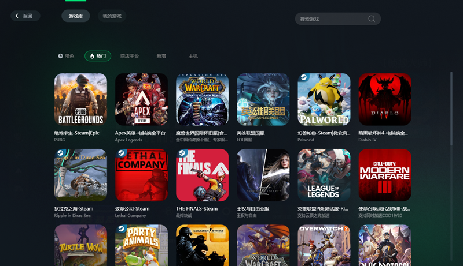The image size is (463, 266).
Task: Open the Party Animals game thumbnail
Action: click(141, 245)
